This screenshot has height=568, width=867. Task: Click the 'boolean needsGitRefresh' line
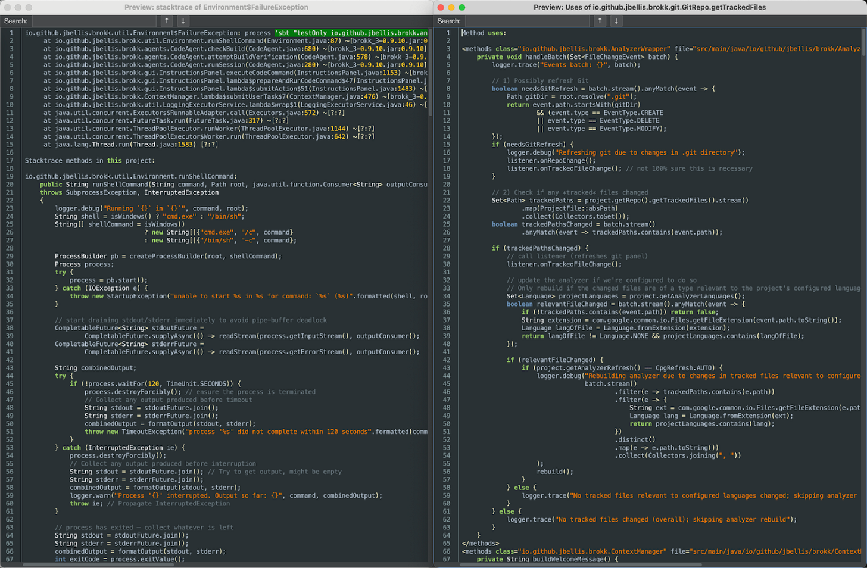pyautogui.click(x=603, y=89)
